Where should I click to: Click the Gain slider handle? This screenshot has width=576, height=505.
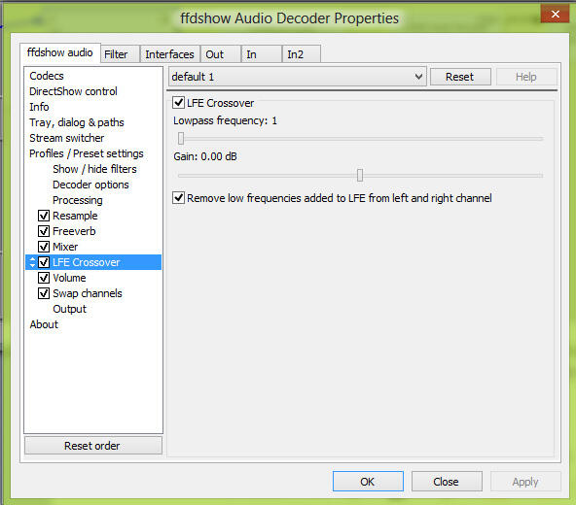360,176
